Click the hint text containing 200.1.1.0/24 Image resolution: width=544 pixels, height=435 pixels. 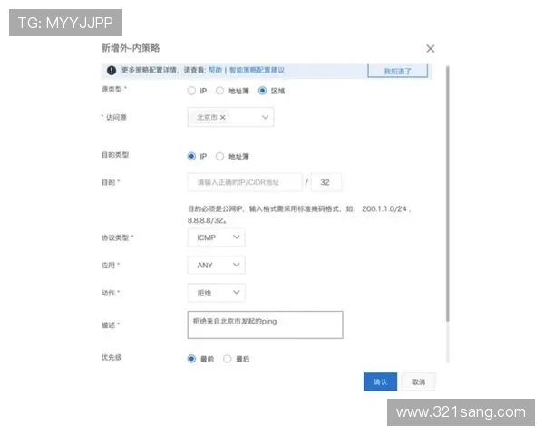click(299, 215)
